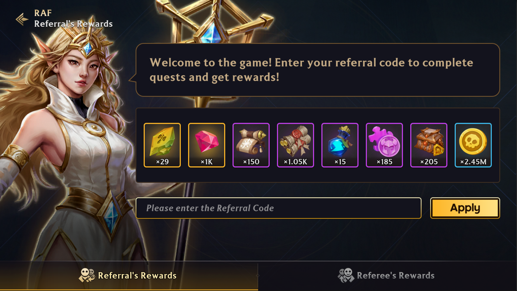Select the yellow crystal reward x29
Screen dimensions: 517x291
pyautogui.click(x=162, y=145)
